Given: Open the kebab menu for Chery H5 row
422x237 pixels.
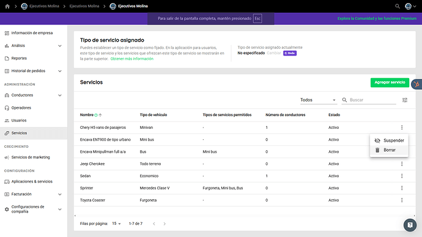Looking at the screenshot, I should [x=402, y=128].
